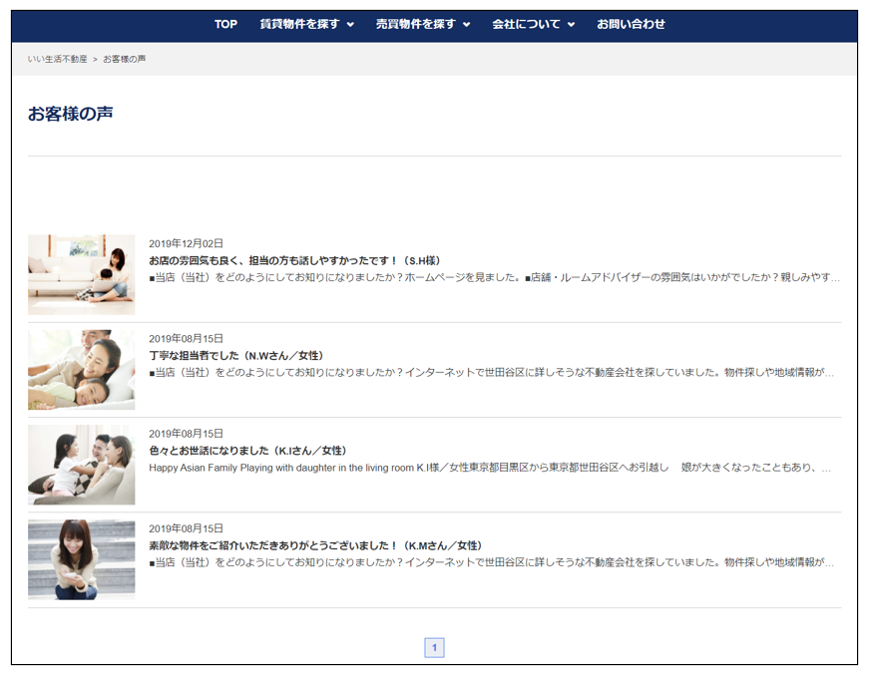Expand the chevron arrow beside 会社について

[x=571, y=25]
